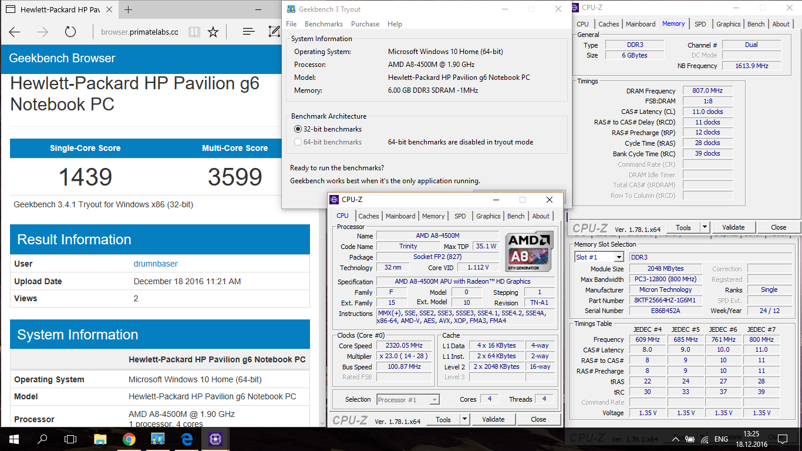
Task: Click the DRAM Frequency value 807.0 MHz
Action: tap(707, 90)
